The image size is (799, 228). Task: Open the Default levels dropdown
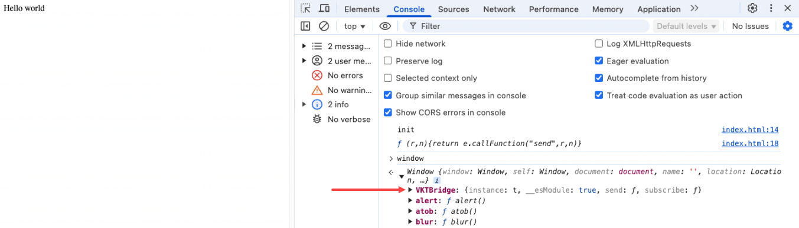[x=686, y=26]
